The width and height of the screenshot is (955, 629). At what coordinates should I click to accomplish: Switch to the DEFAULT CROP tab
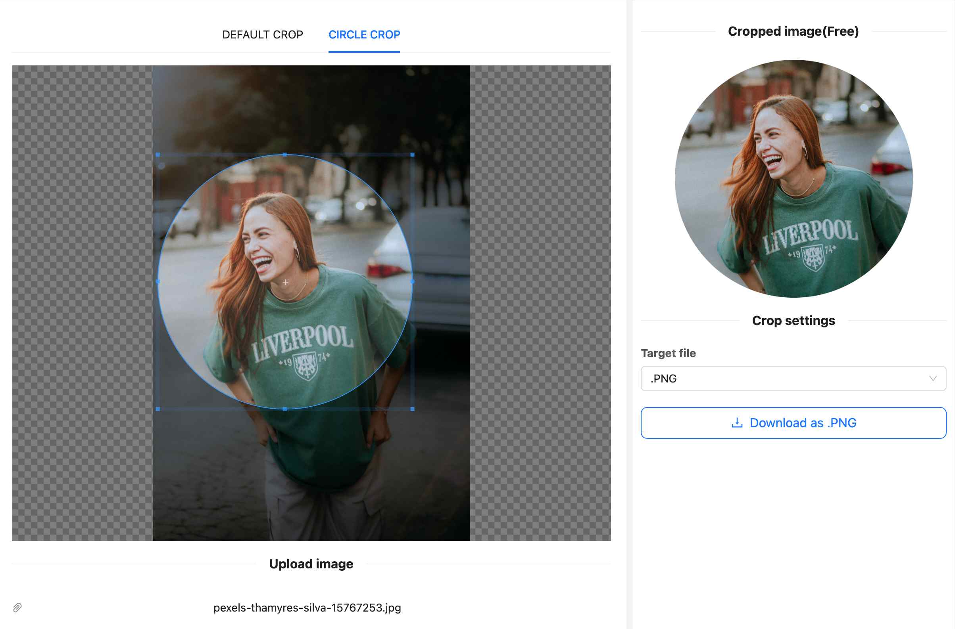click(x=262, y=34)
